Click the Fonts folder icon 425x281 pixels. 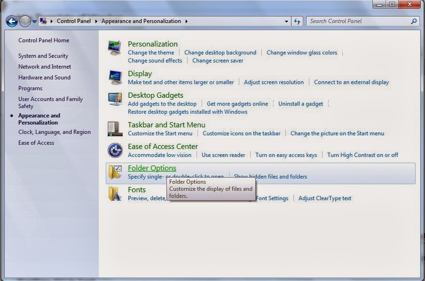tap(115, 194)
